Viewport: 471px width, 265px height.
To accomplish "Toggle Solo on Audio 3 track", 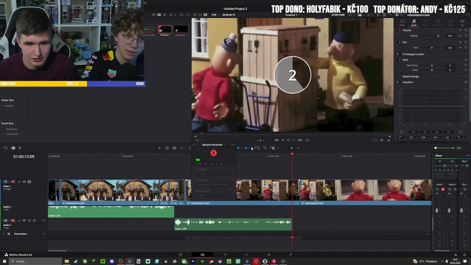I will tap(29, 220).
